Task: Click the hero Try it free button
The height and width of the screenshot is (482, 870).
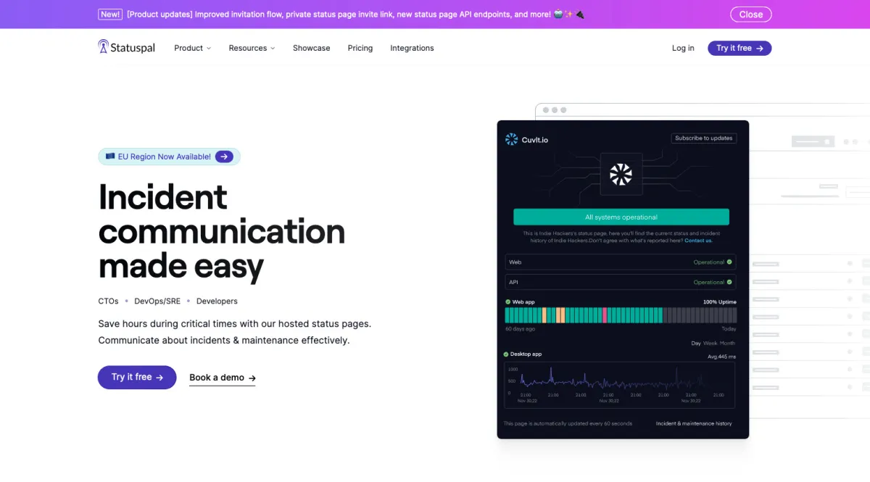Action: [137, 377]
